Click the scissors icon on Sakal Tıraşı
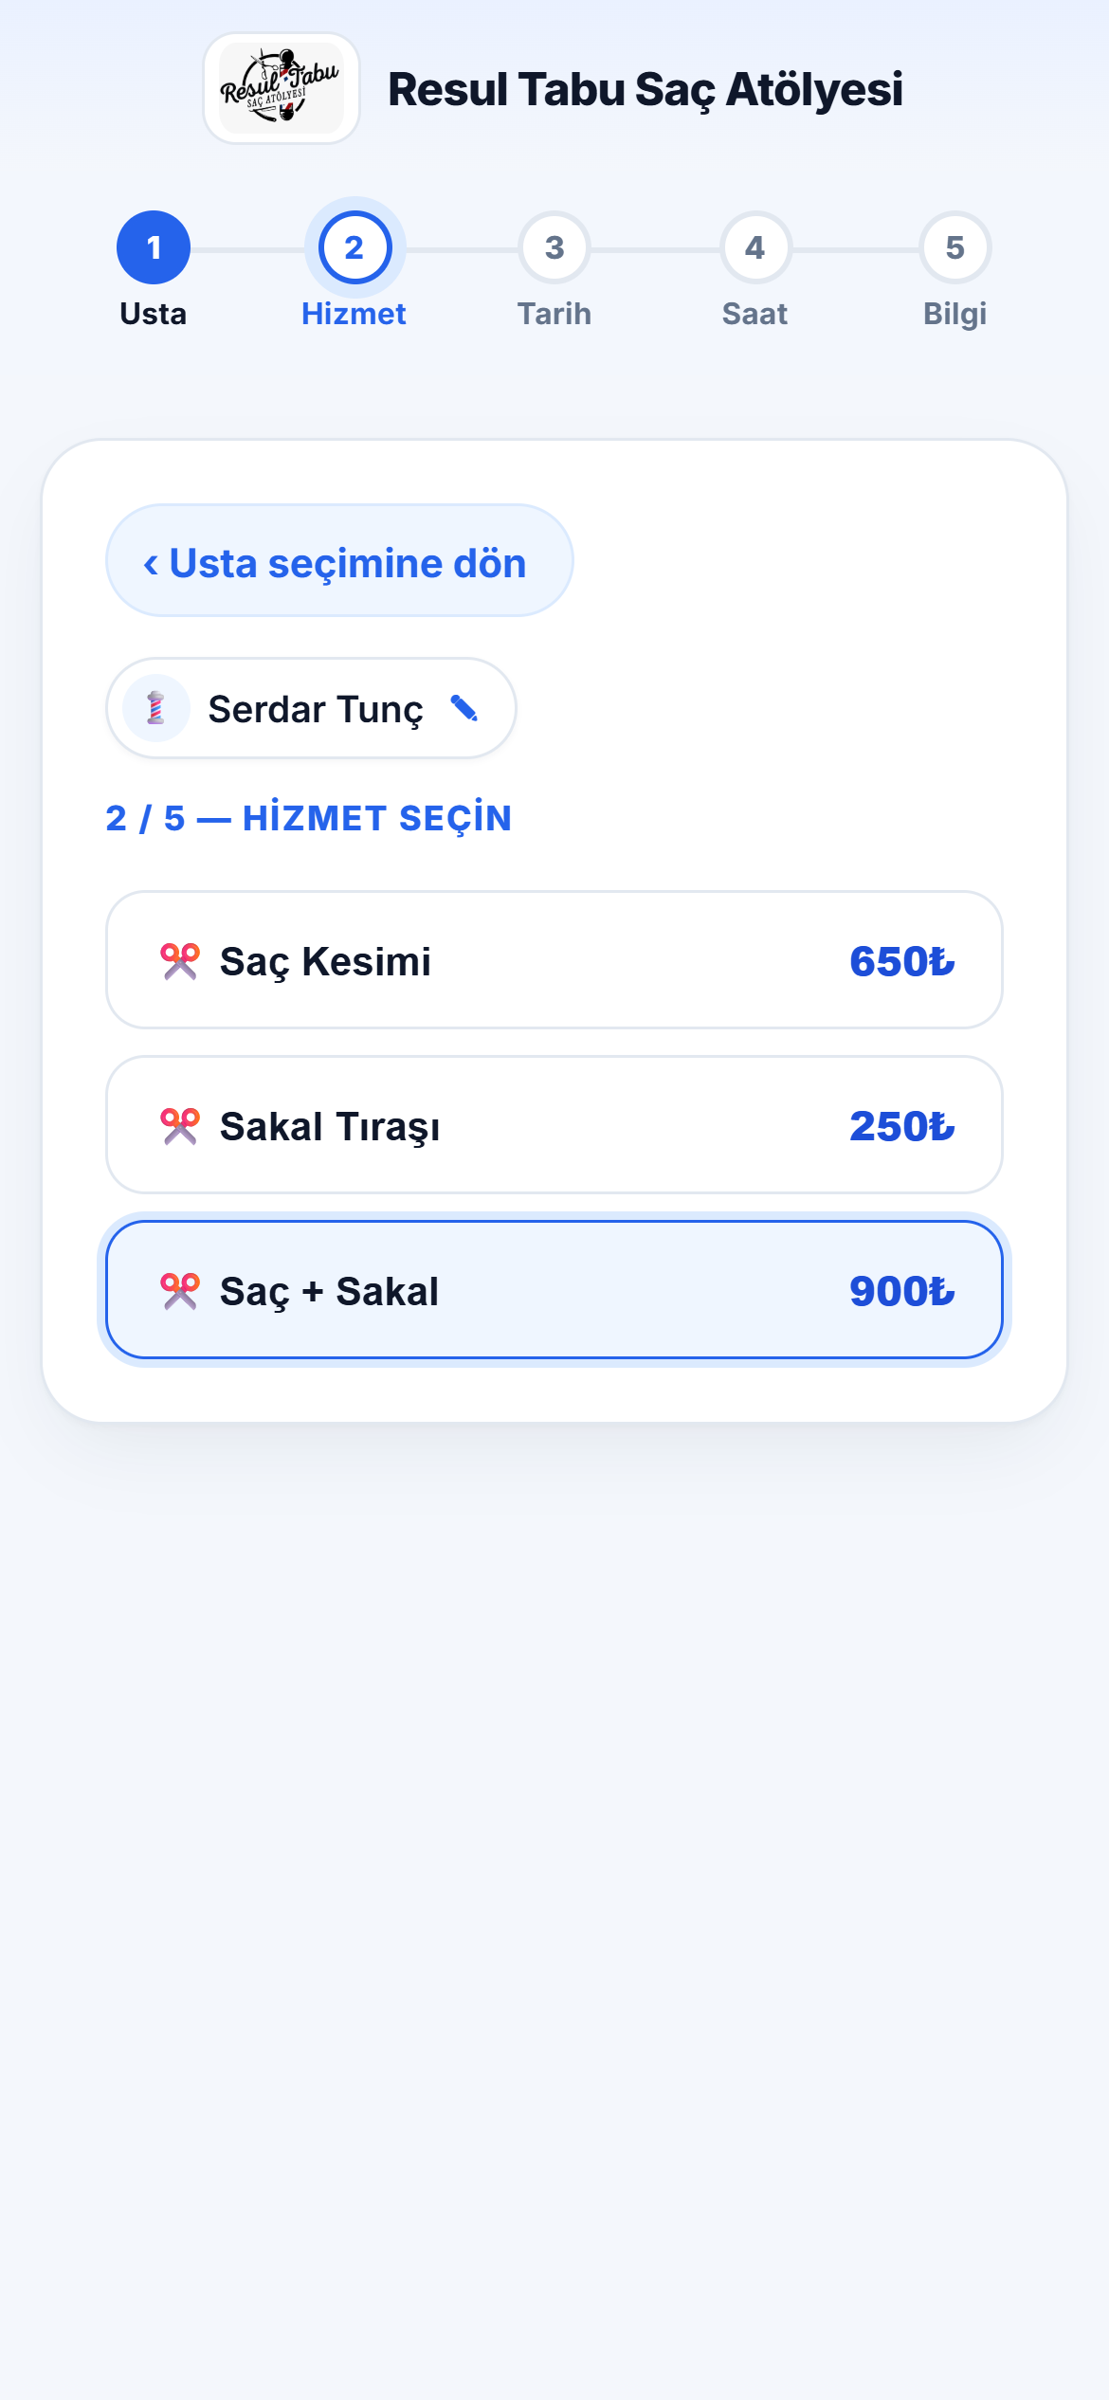Viewport: 1109px width, 2400px height. [180, 1126]
